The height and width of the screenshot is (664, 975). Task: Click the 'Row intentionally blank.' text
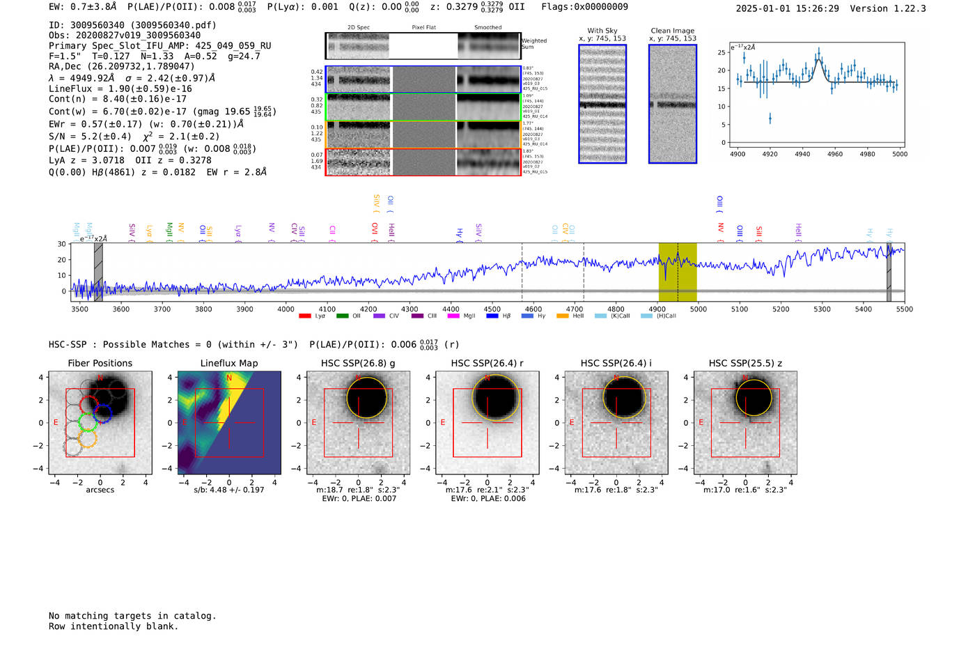pos(114,626)
